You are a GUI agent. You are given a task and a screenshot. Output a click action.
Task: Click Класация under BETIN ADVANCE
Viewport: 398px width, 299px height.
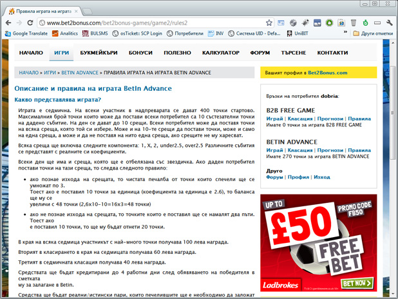coord(300,150)
